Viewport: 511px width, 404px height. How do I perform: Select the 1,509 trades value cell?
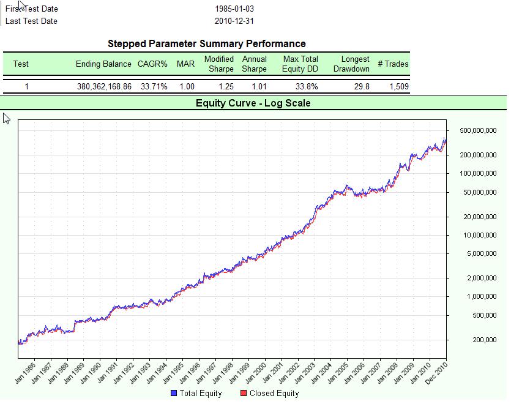399,87
